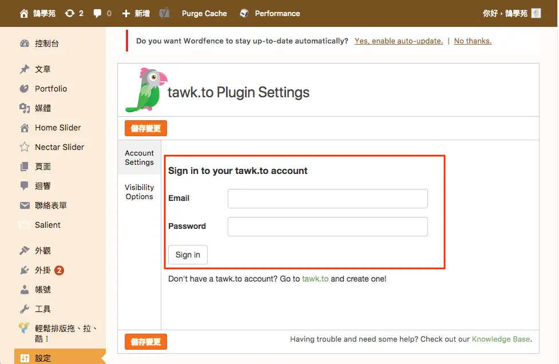Image resolution: width=559 pixels, height=364 pixels.
Task: Click the top orange 儲存變更 button
Action: click(x=146, y=128)
